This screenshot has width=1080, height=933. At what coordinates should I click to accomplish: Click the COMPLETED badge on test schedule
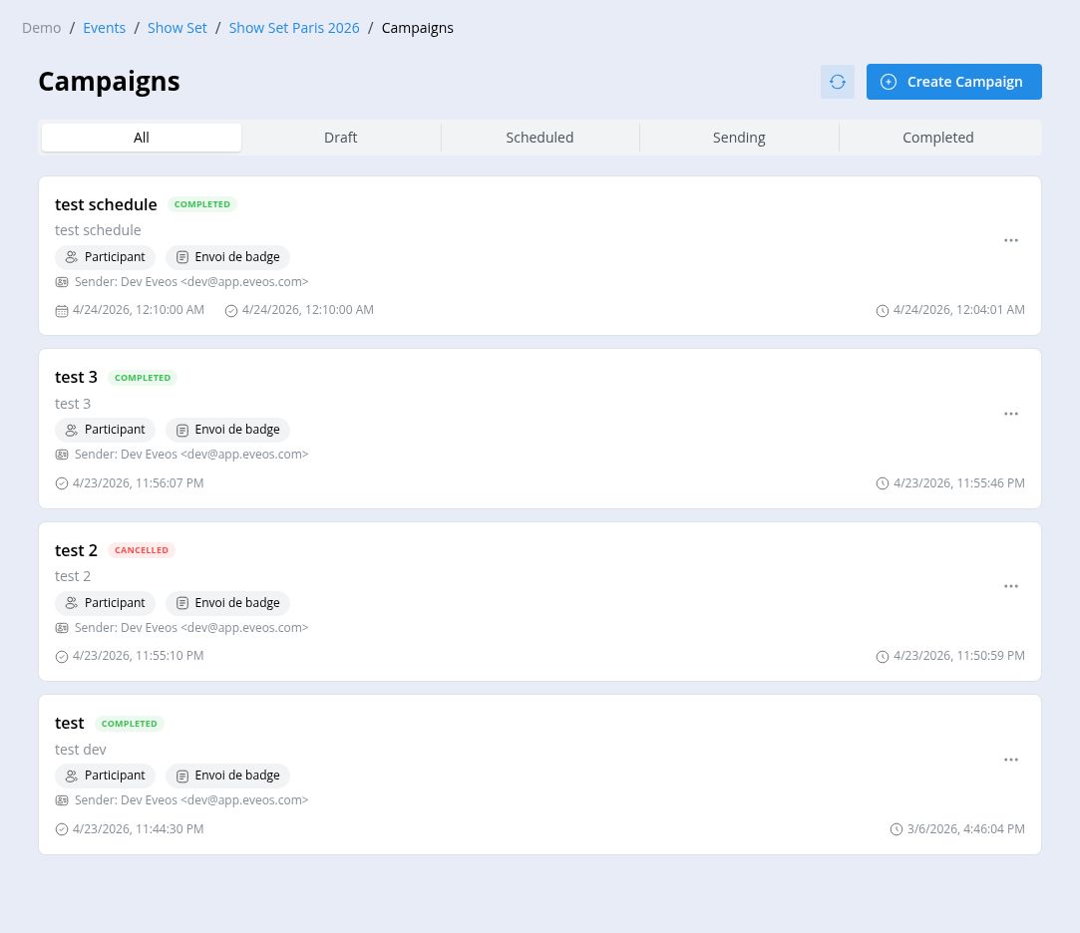(201, 204)
